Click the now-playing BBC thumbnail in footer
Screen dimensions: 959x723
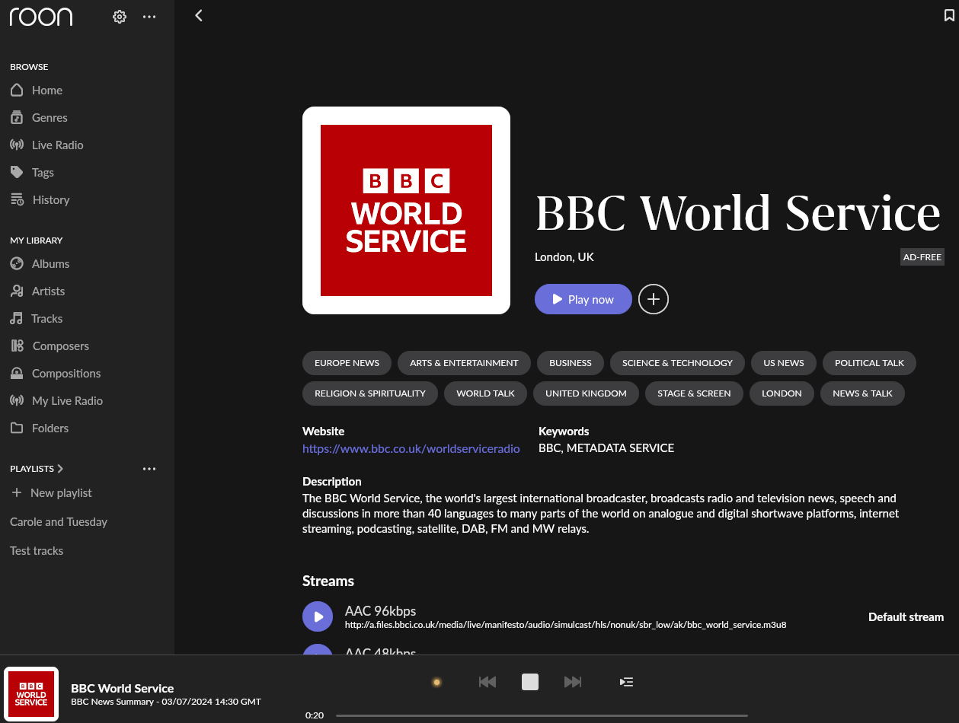click(x=31, y=694)
